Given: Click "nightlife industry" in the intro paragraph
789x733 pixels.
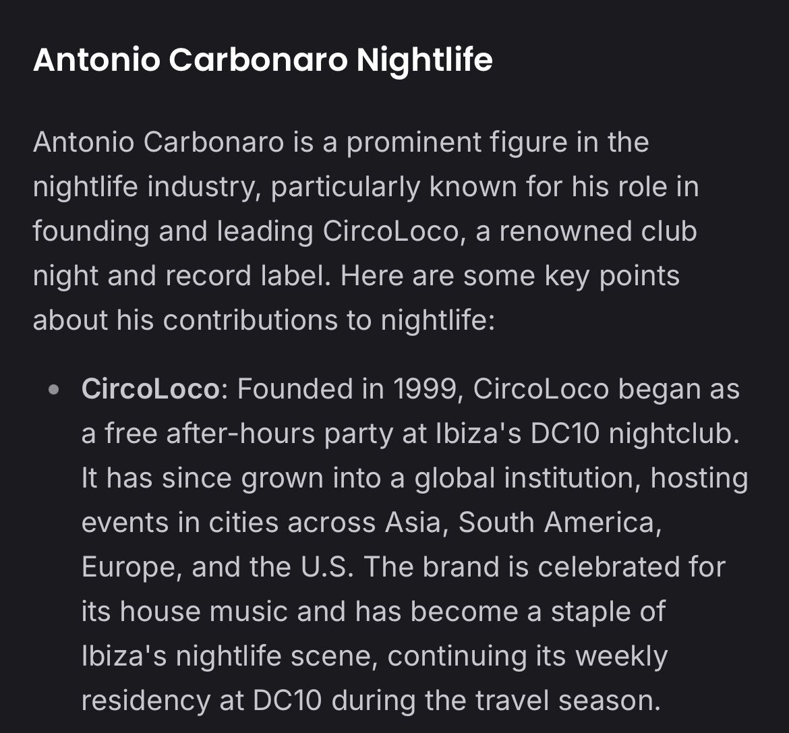Looking at the screenshot, I should point(146,187).
